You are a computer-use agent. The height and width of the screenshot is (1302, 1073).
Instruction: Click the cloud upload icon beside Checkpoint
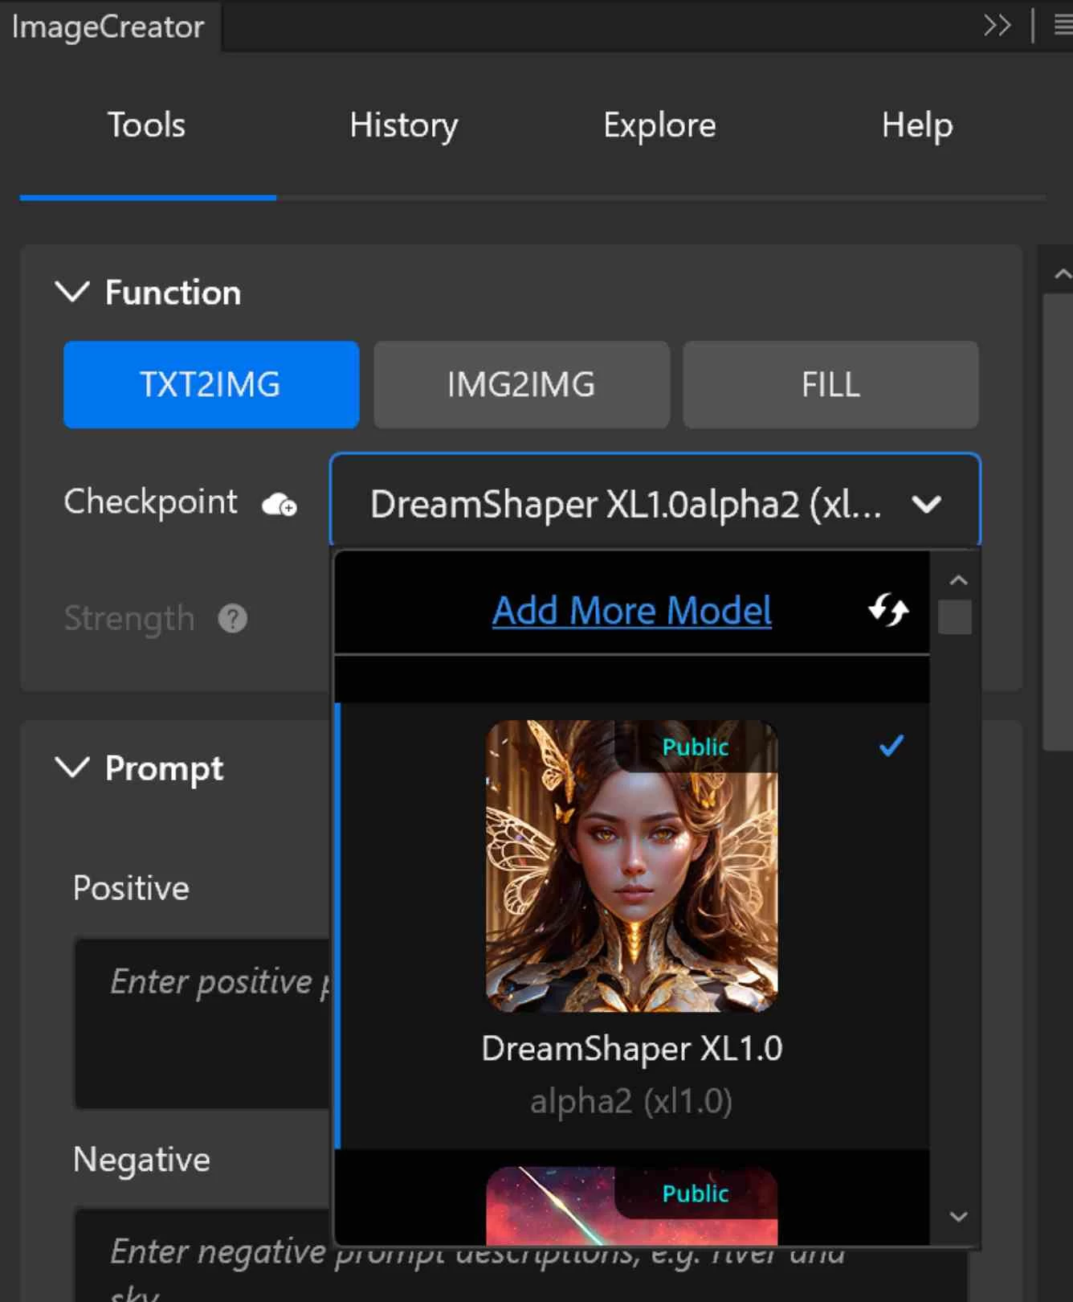tap(279, 504)
